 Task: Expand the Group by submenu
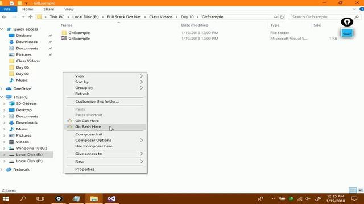click(142, 88)
